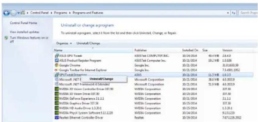
Task: Go to Control Panel breadcrumb
Action: click(x=40, y=13)
